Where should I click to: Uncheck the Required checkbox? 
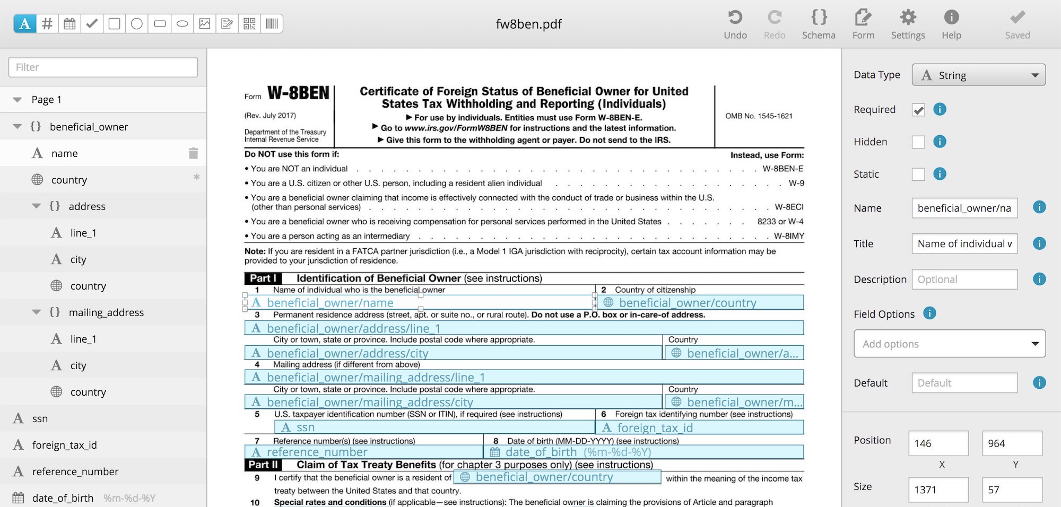click(x=918, y=110)
